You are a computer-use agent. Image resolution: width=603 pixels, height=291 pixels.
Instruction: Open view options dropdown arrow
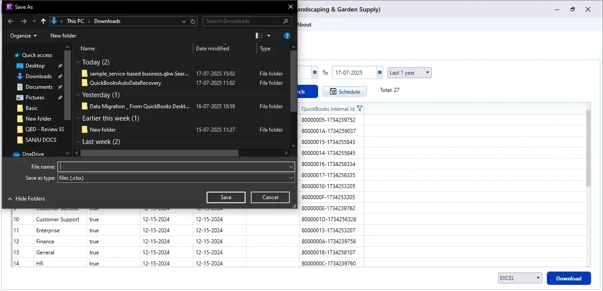(x=269, y=36)
